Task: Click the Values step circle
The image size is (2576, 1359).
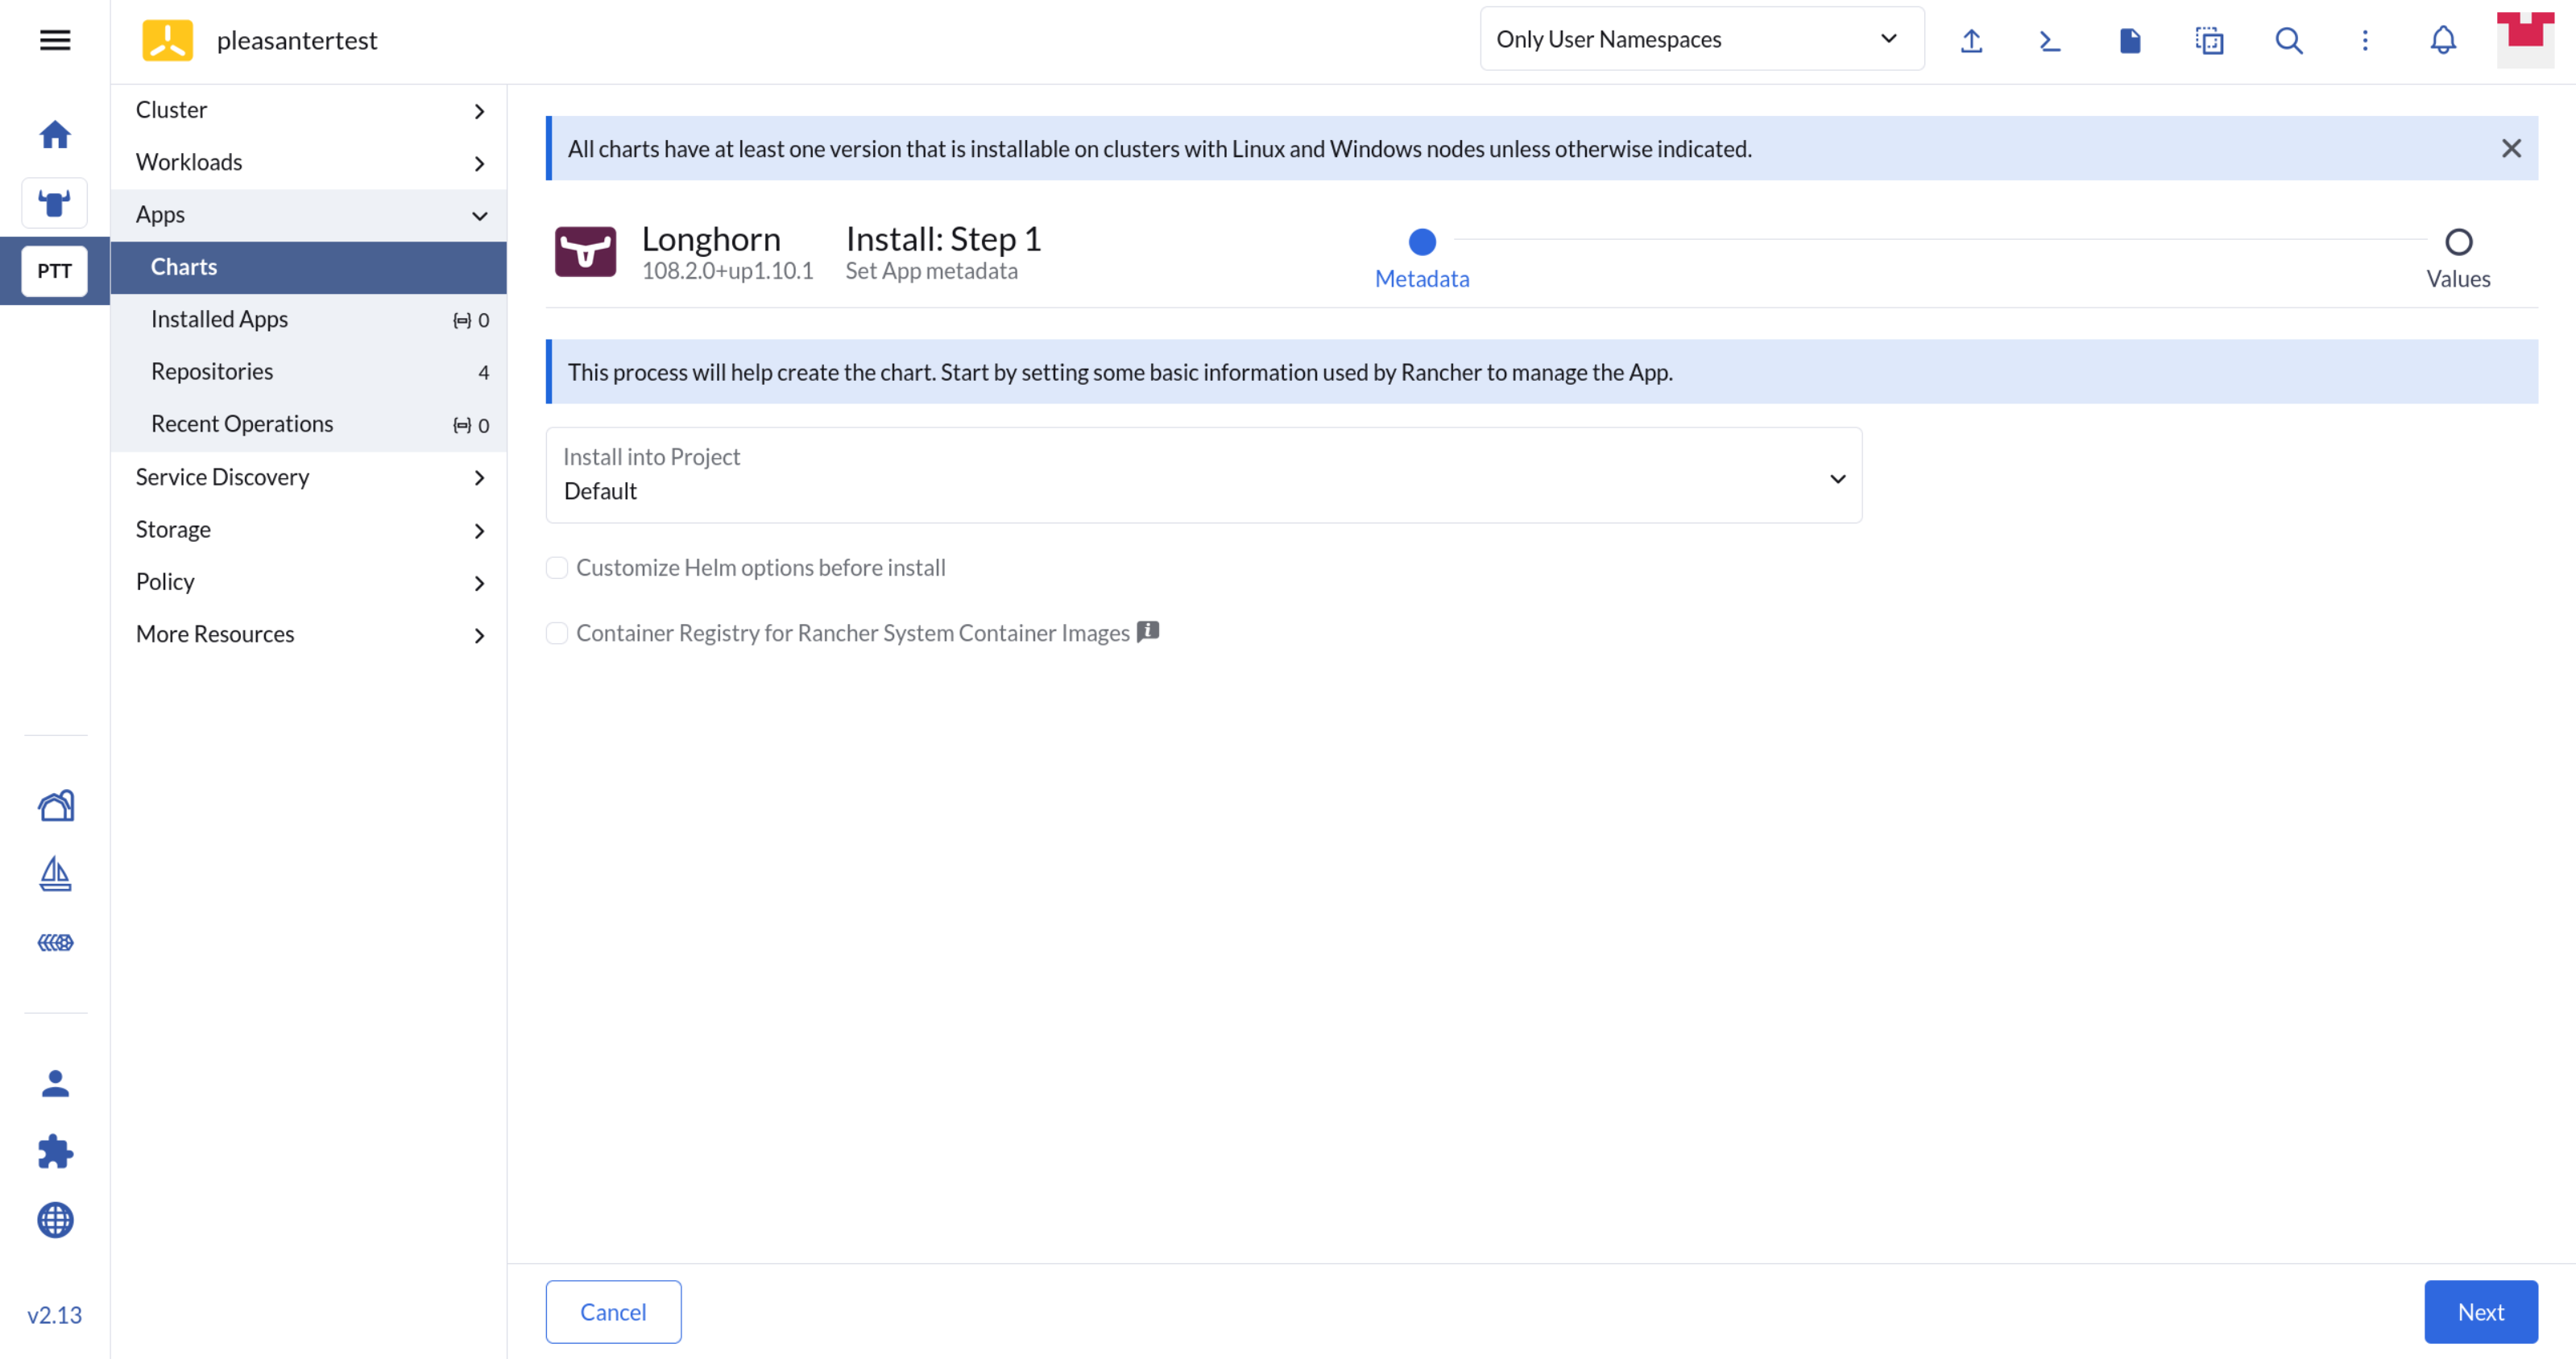Action: click(2458, 242)
